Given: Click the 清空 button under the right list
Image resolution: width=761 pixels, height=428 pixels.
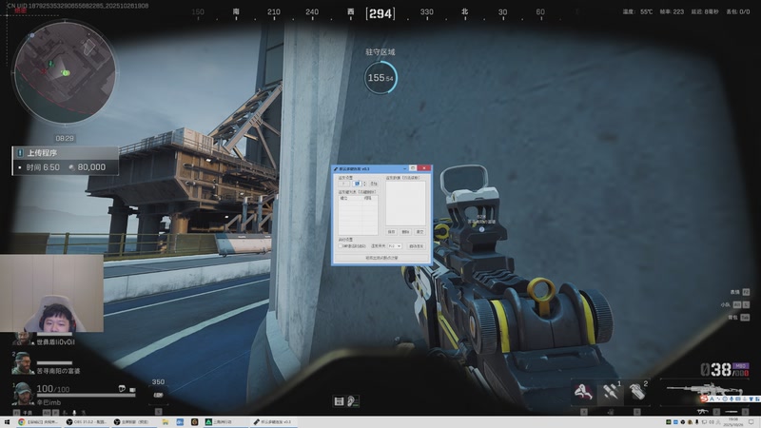Looking at the screenshot, I should point(420,232).
